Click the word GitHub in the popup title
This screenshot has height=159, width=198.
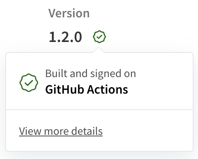65,90
